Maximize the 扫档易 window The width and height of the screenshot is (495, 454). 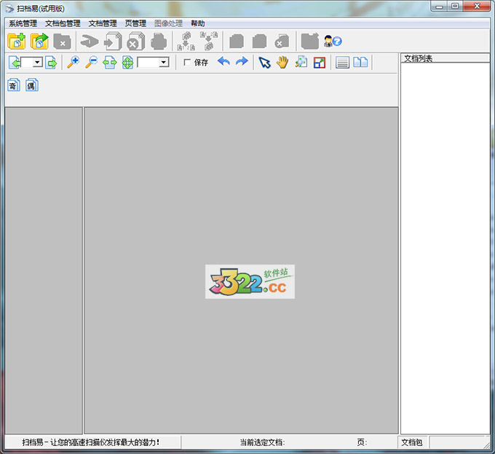455,7
